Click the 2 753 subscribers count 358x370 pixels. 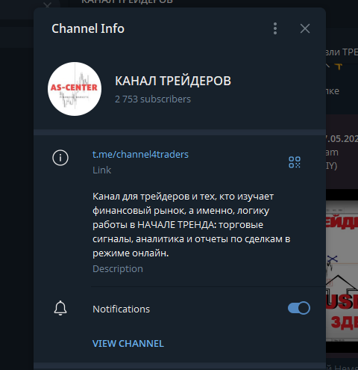[153, 99]
